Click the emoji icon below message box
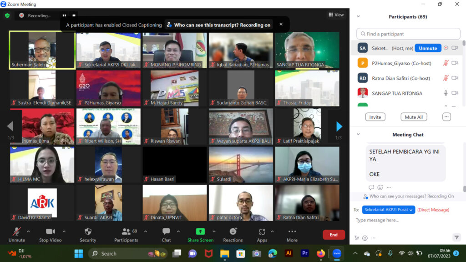 (x=365, y=238)
